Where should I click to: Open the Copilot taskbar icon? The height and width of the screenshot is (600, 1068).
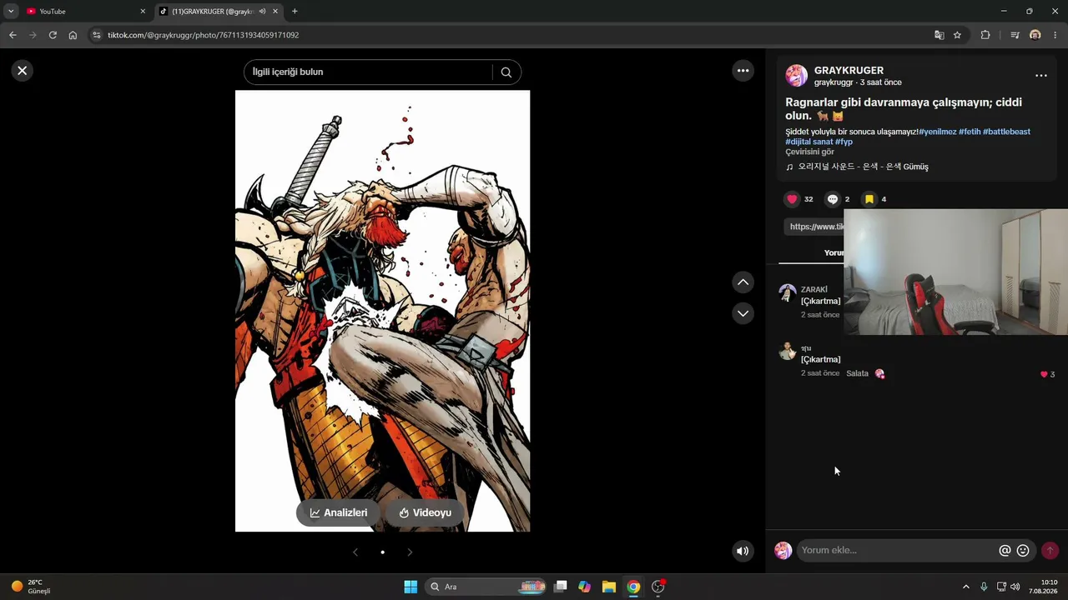585,587
